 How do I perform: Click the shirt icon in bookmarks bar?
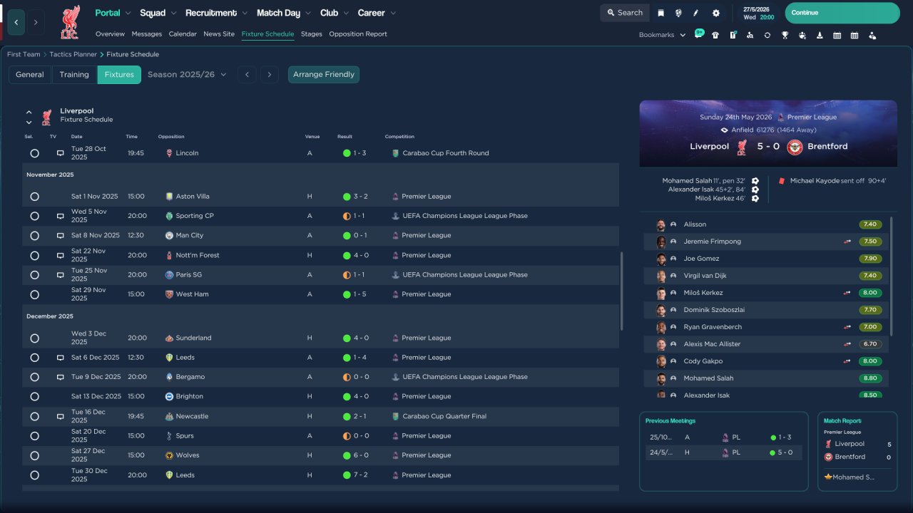(715, 35)
